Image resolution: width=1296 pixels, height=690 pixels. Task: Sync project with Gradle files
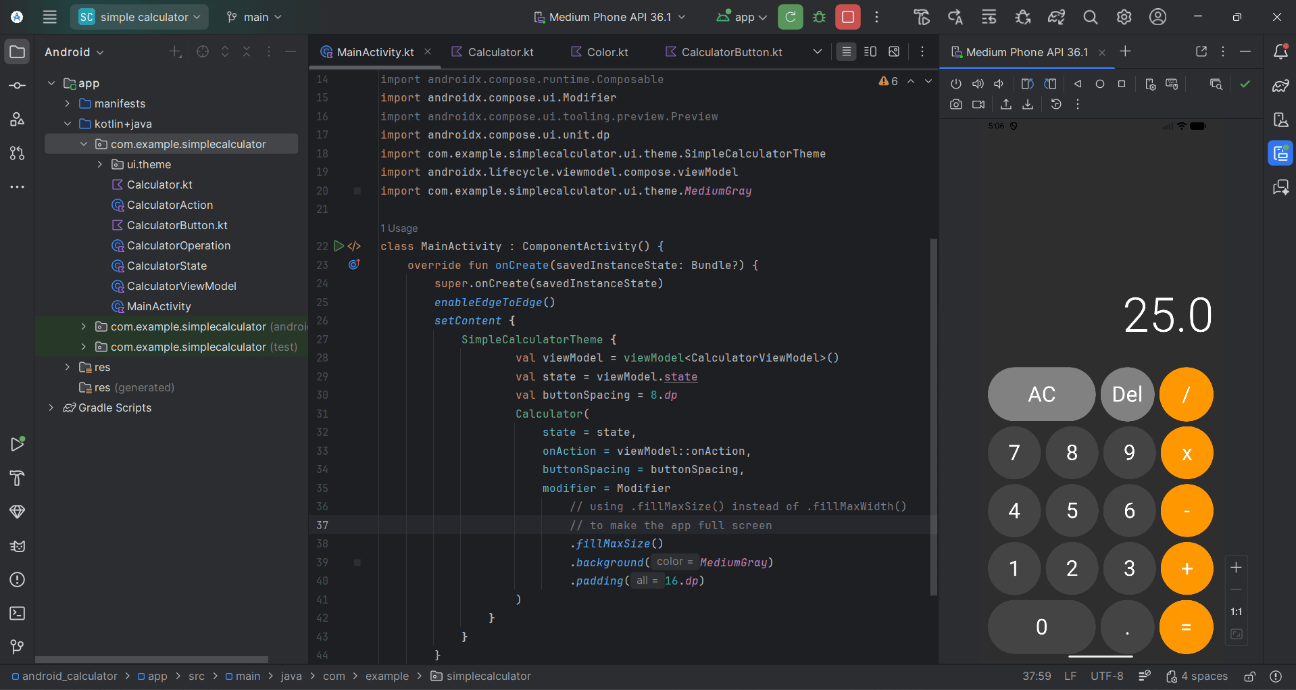tap(1056, 17)
